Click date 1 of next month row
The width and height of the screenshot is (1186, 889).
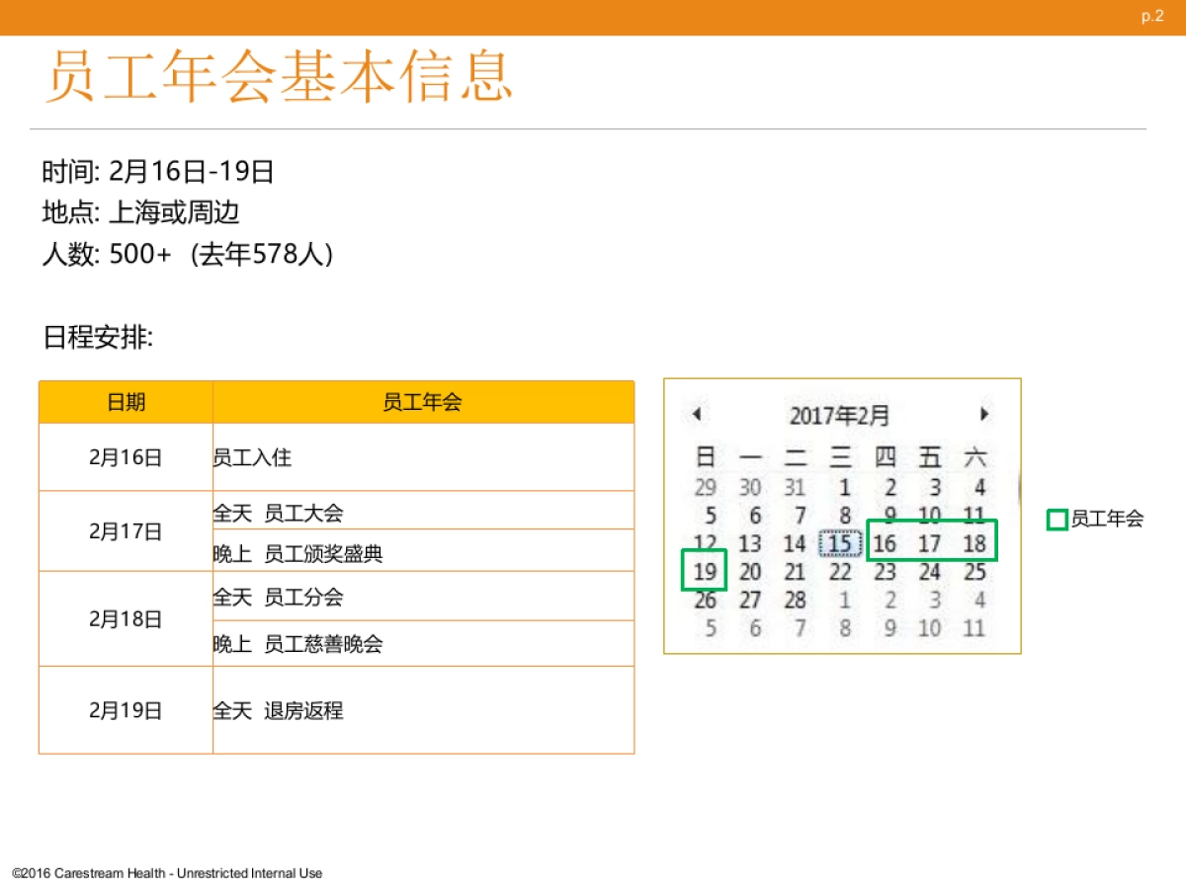tap(842, 600)
